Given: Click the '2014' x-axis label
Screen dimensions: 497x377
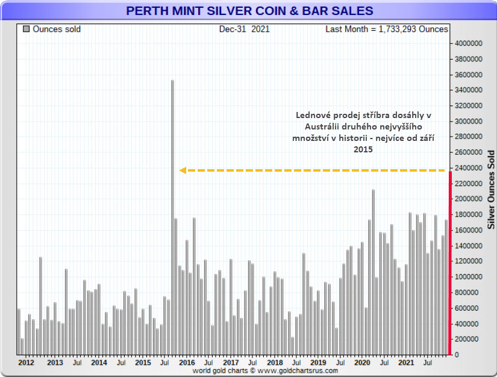Looking at the screenshot, I should [99, 363].
